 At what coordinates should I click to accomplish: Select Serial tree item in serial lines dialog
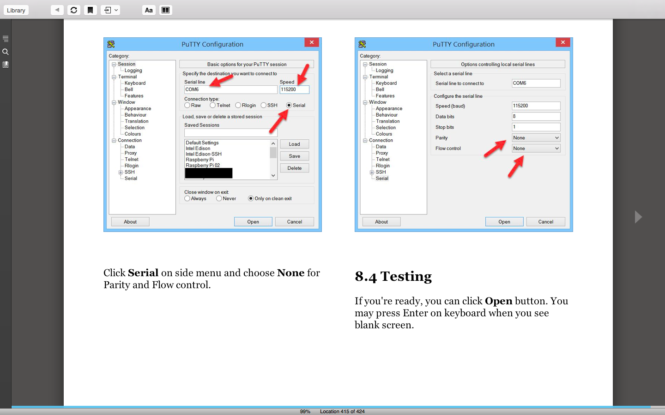[x=382, y=178]
